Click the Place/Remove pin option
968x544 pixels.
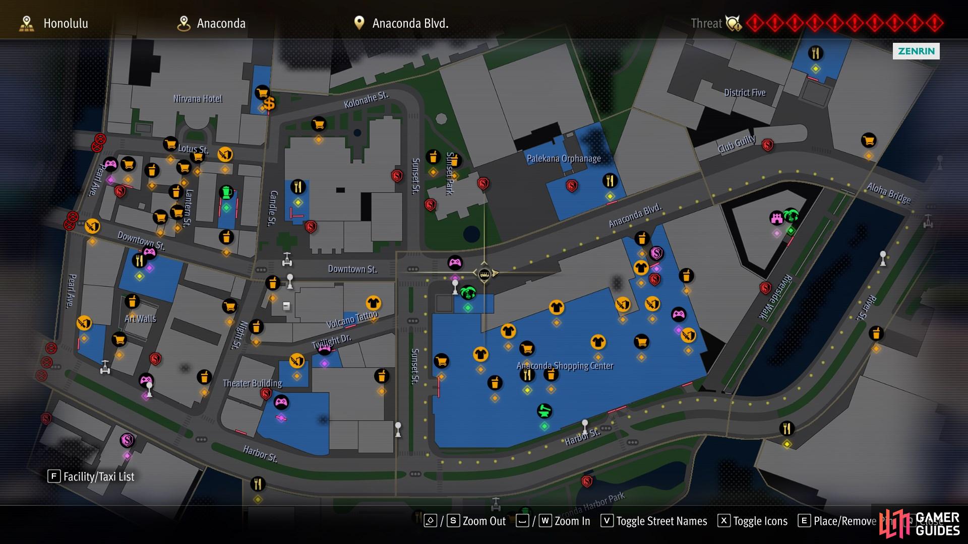point(837,521)
